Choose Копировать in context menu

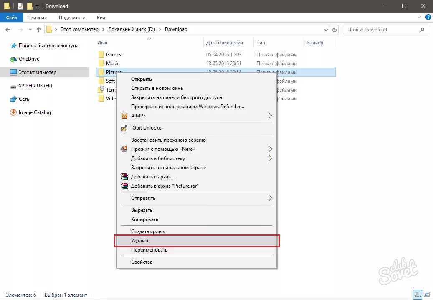tap(197, 219)
